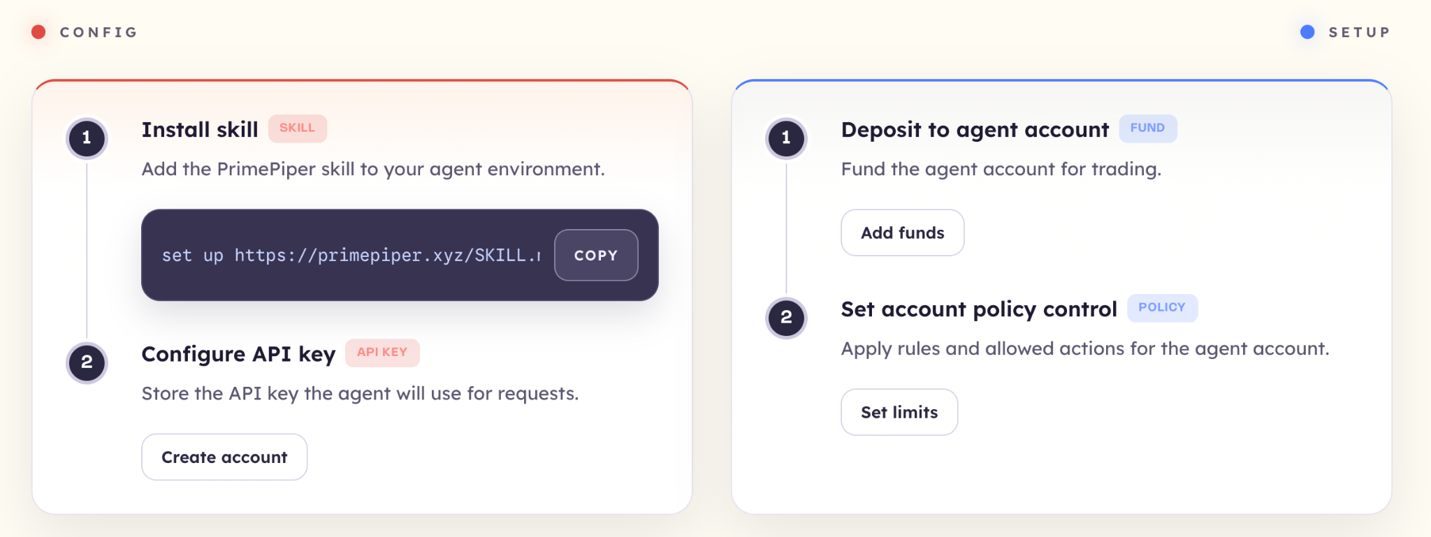Copy the skill install command
Viewport: 1431px width, 537px height.
pos(595,256)
